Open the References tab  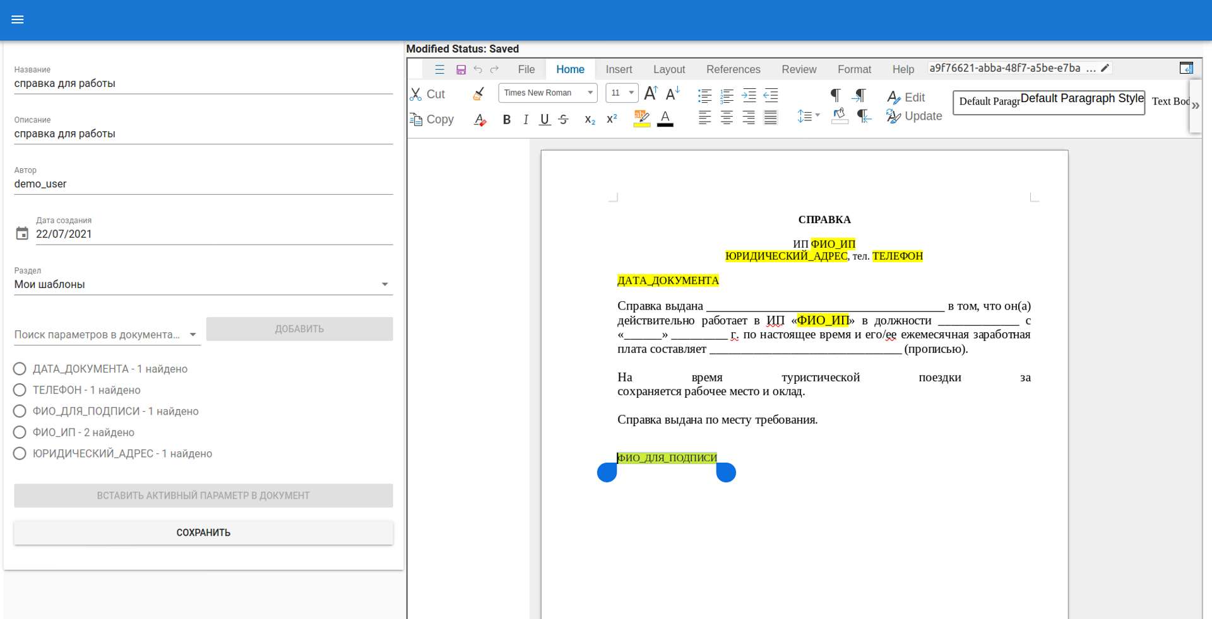pos(733,69)
